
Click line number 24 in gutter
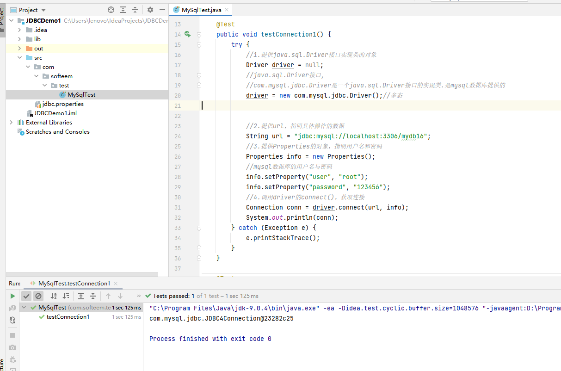(x=178, y=136)
